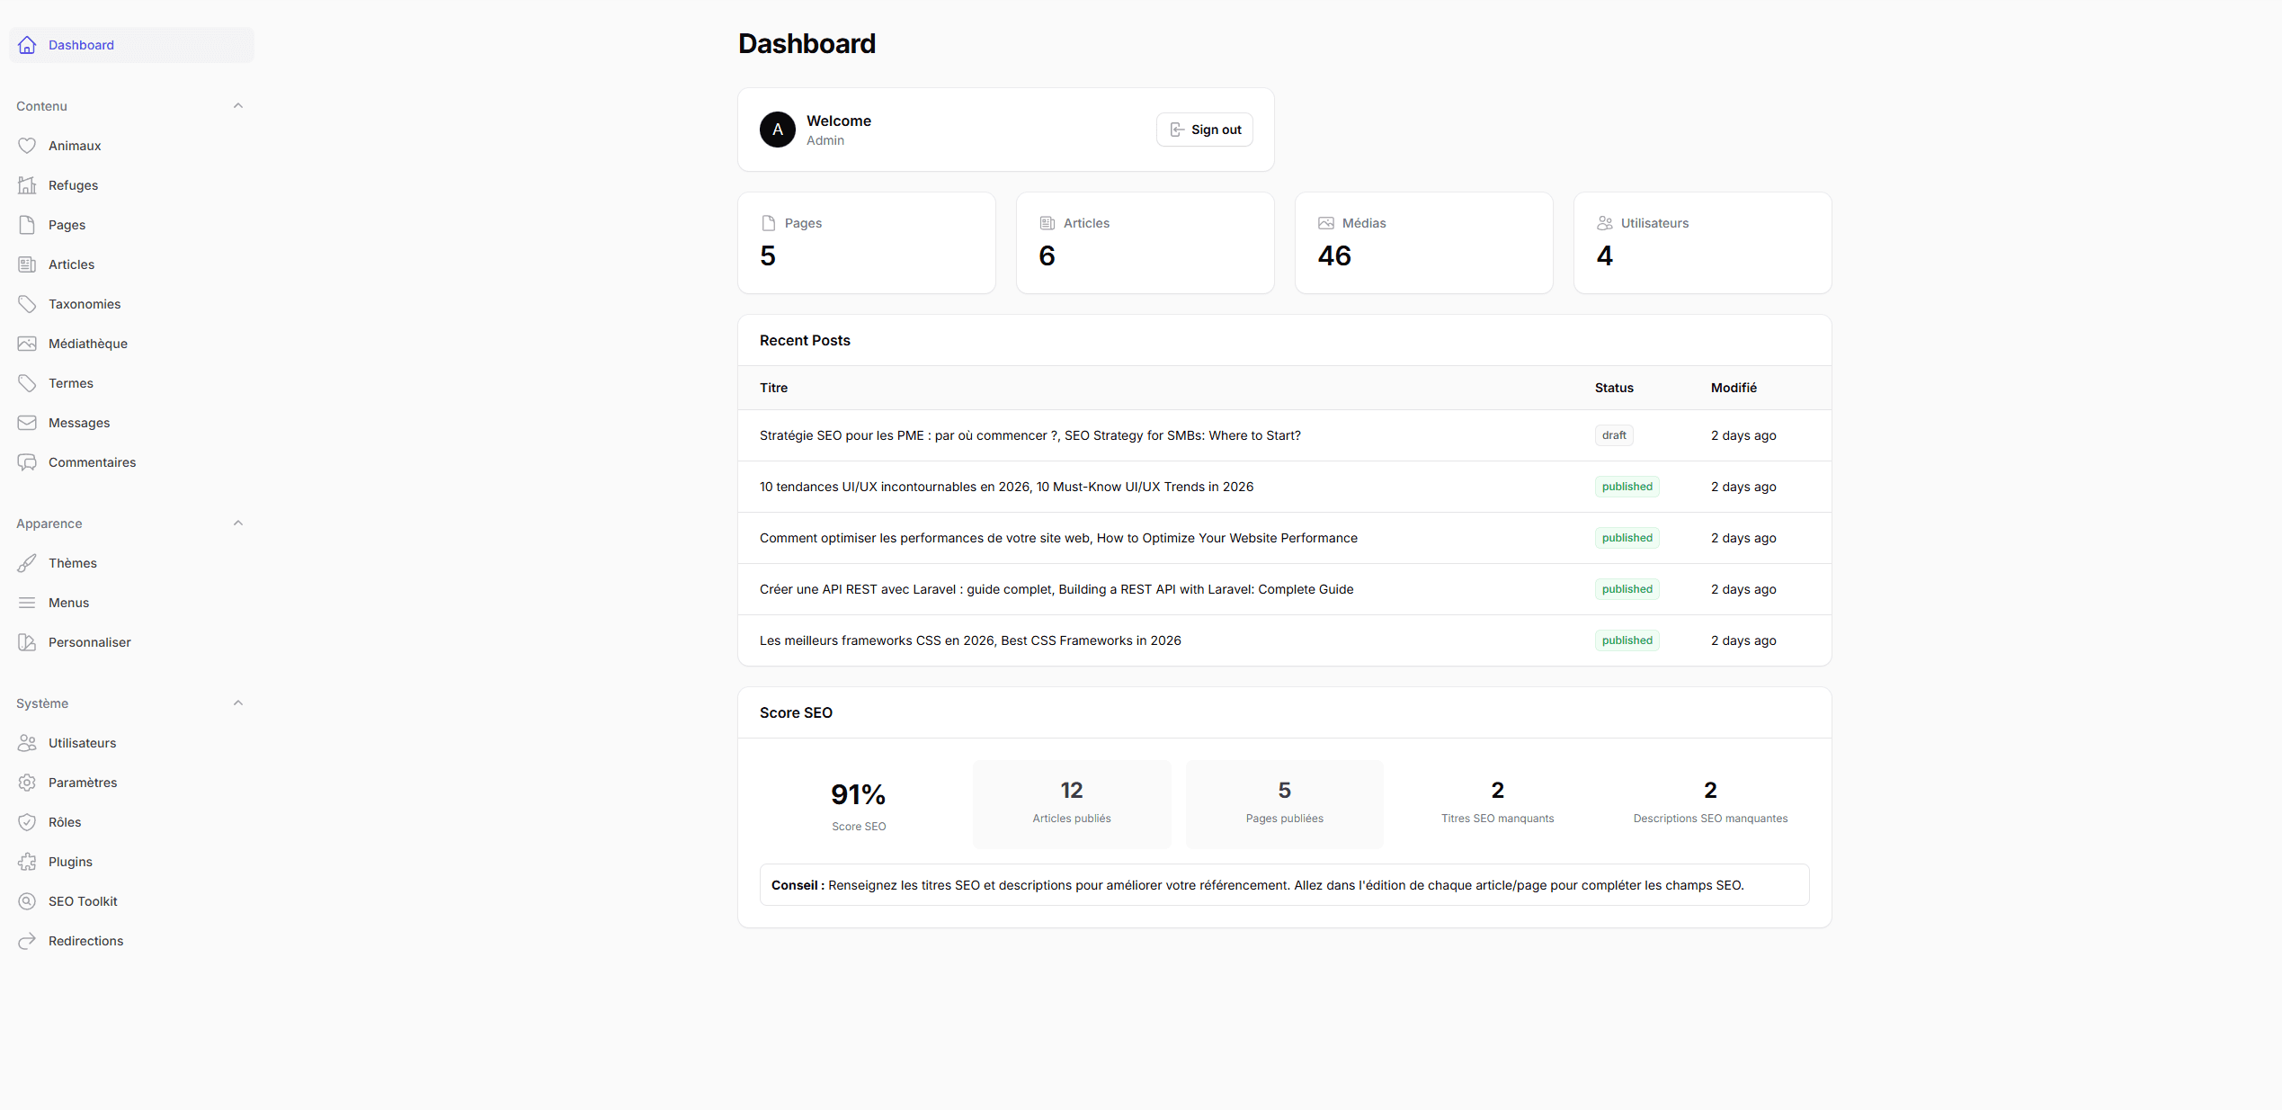The width and height of the screenshot is (2282, 1110).
Task: Click the Sign out button
Action: (x=1205, y=129)
